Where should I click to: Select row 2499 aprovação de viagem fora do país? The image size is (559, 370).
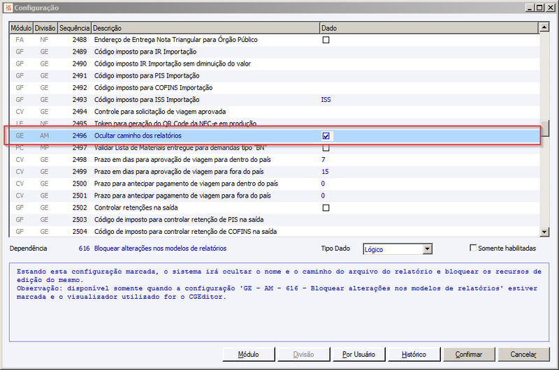(x=275, y=172)
